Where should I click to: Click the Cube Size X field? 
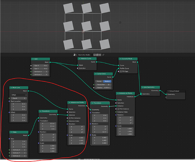(x=19, y=142)
